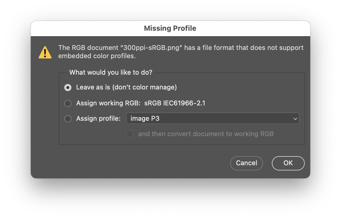Click the "embedded color profiles." message line
The height and width of the screenshot is (219, 341).
pyautogui.click(x=97, y=56)
